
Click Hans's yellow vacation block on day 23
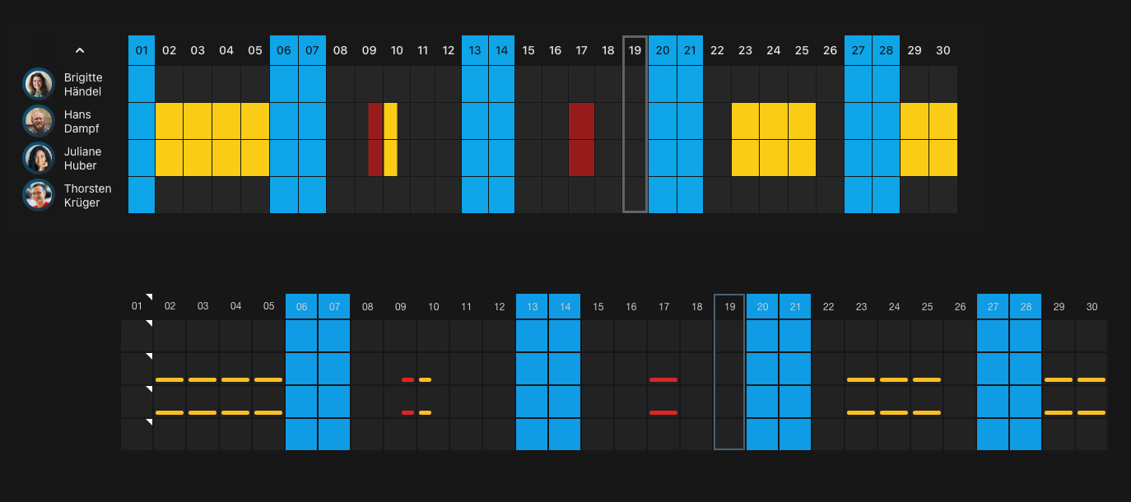click(x=745, y=121)
